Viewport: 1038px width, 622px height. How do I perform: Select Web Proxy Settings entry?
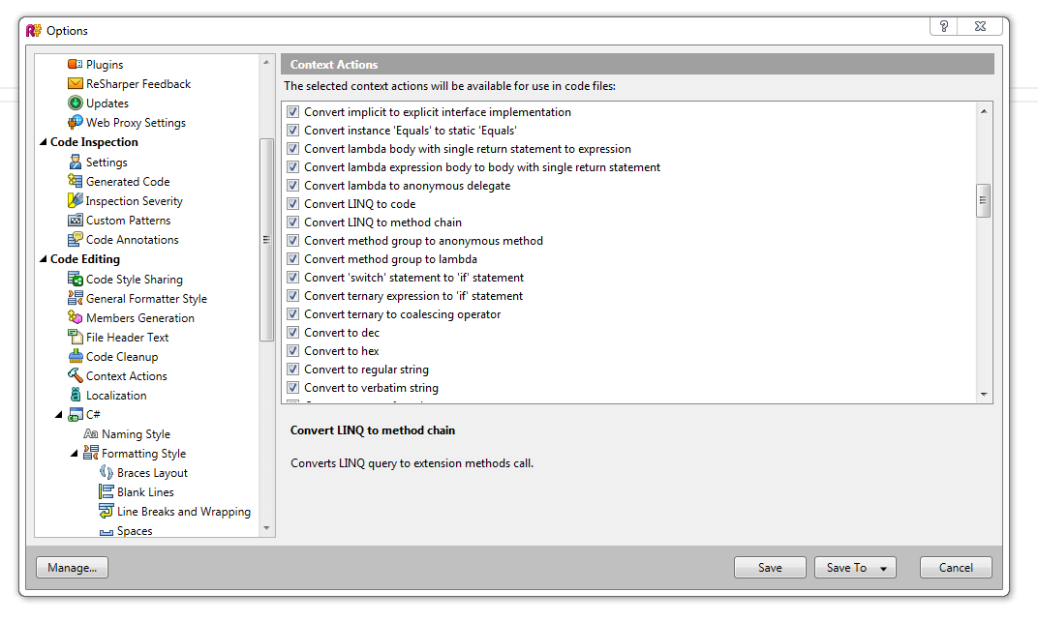tap(136, 122)
